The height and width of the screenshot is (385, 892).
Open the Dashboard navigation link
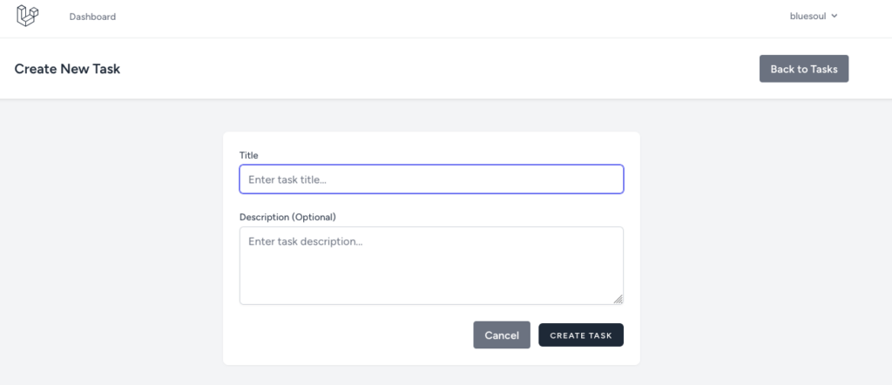(92, 17)
